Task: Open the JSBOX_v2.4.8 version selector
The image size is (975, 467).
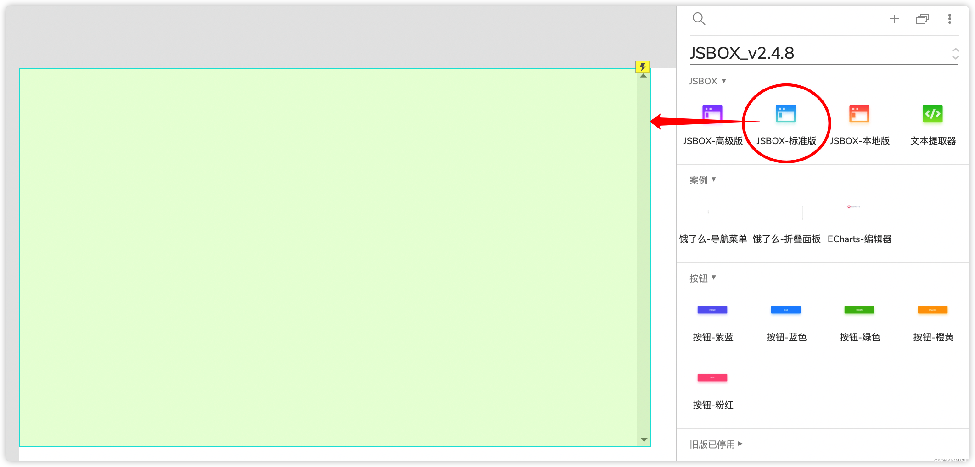Action: [x=955, y=53]
